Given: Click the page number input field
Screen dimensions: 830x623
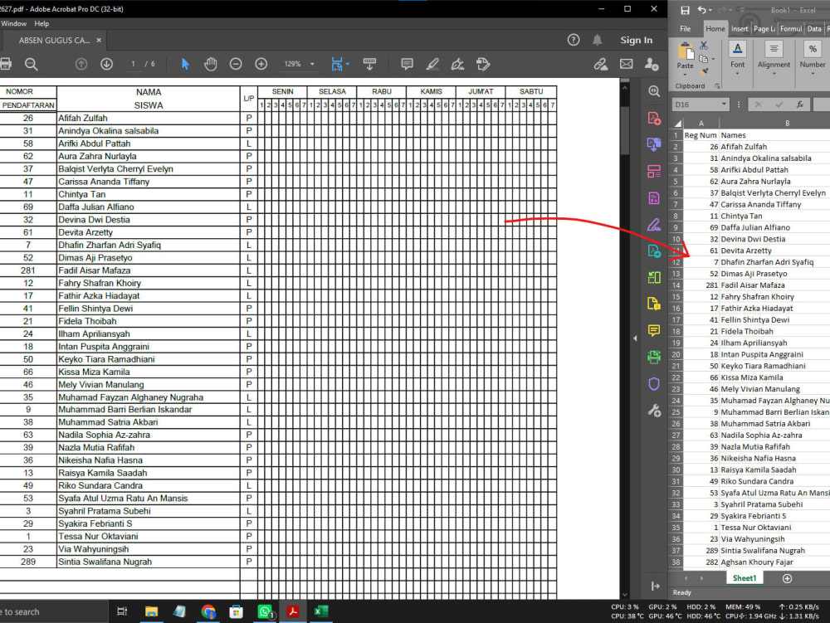Looking at the screenshot, I should pyautogui.click(x=134, y=64).
